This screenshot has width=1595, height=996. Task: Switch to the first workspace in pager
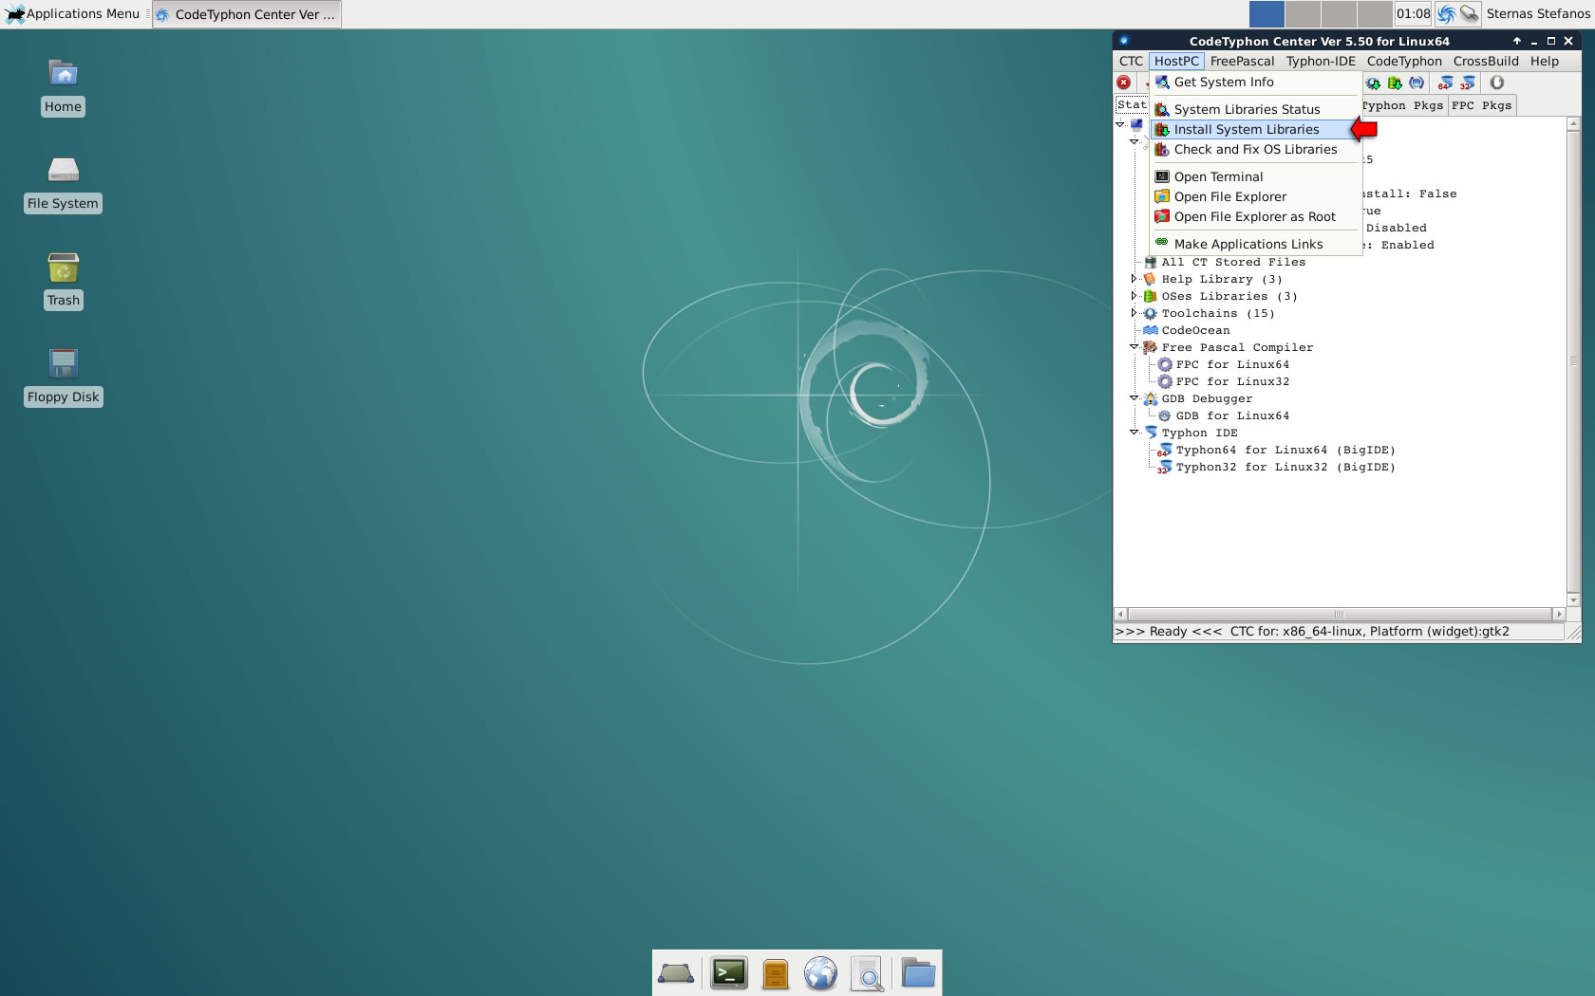(x=1267, y=13)
